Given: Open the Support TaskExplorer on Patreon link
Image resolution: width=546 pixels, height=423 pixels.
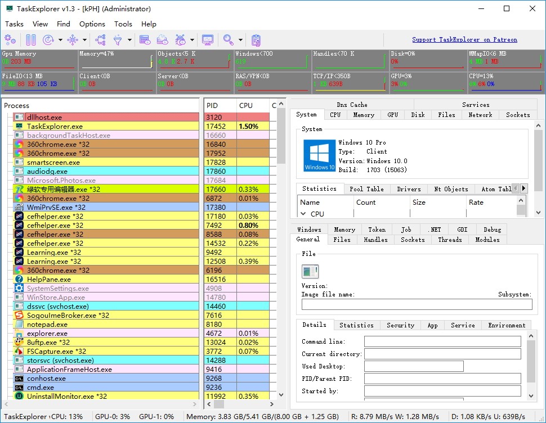Looking at the screenshot, I should pos(464,40).
